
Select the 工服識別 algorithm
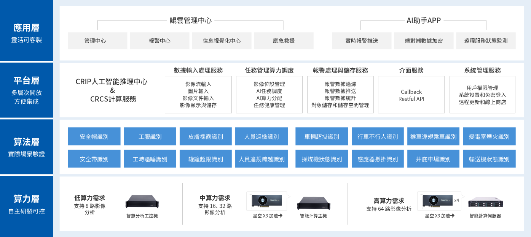pyautogui.click(x=150, y=136)
